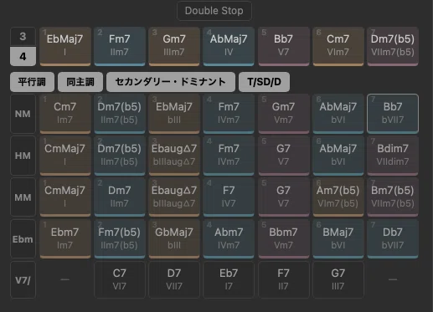433x312 pixels.
Task: Play the F7 II7 secondary dominant
Action: [x=283, y=280]
